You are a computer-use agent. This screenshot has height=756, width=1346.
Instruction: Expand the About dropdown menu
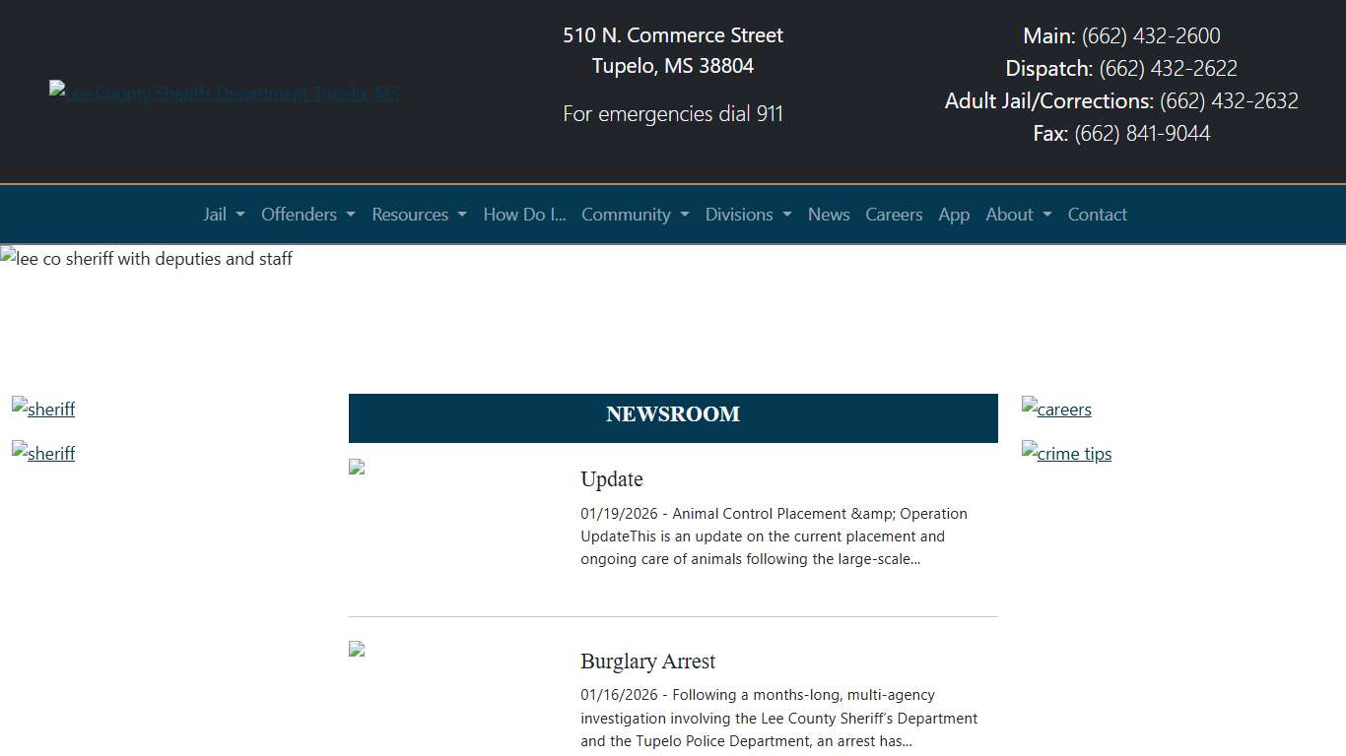tap(1018, 215)
